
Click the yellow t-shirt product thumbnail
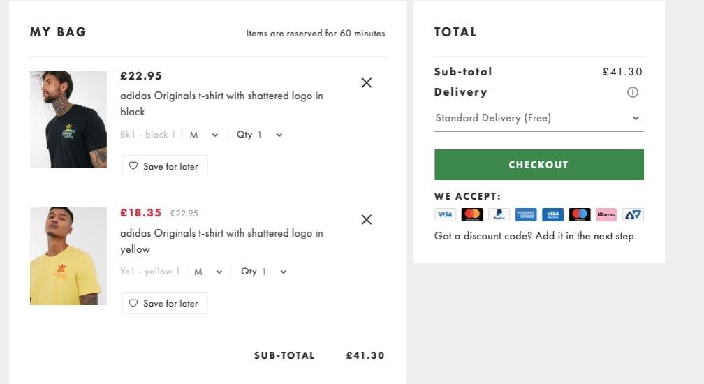68,256
